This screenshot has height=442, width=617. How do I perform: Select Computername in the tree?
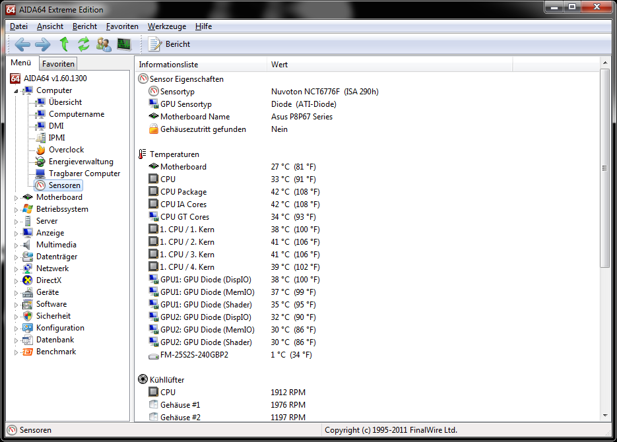[x=77, y=114]
